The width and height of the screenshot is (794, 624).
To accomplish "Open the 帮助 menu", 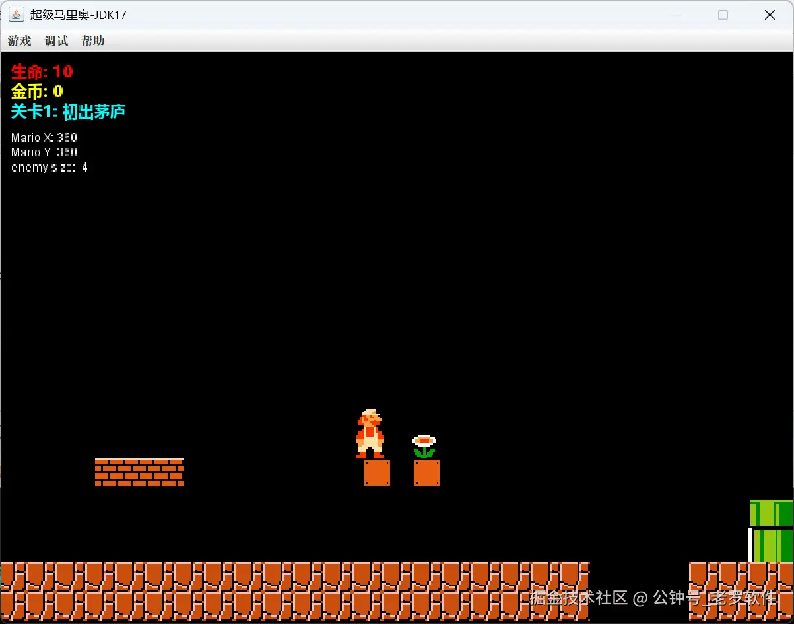I will click(x=93, y=41).
